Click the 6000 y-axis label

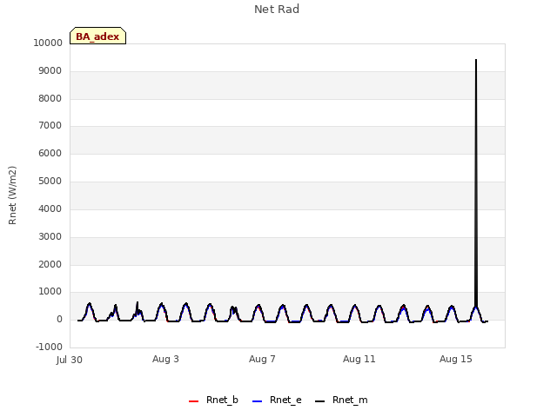pyautogui.click(x=50, y=153)
